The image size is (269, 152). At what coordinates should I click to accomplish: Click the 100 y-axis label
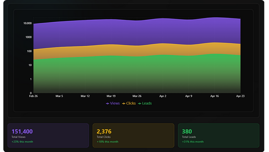coord(29,51)
